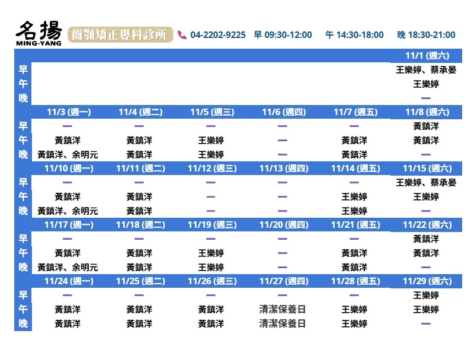
Task: Select 黃鎮洋、余明元 under 11/3 evening
Action: point(68,155)
